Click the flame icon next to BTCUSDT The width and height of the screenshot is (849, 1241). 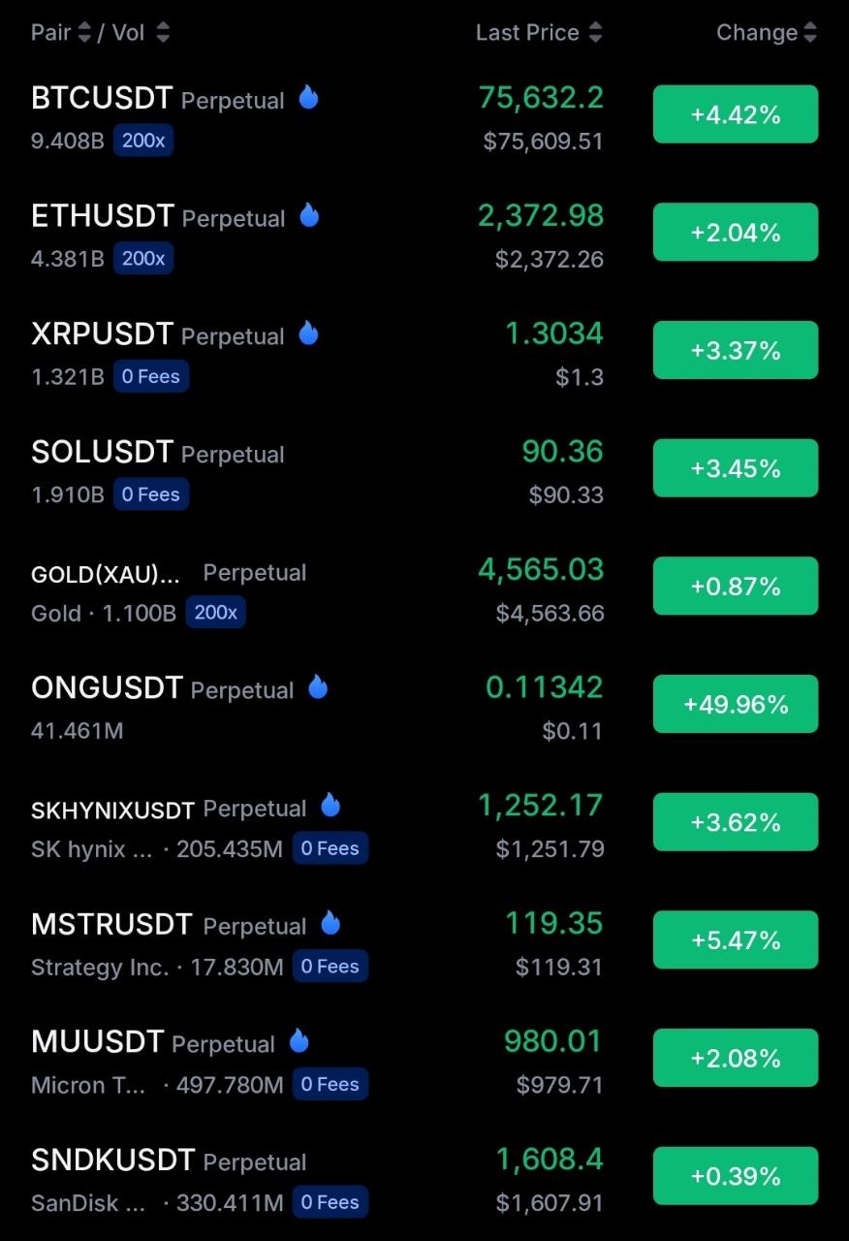308,97
